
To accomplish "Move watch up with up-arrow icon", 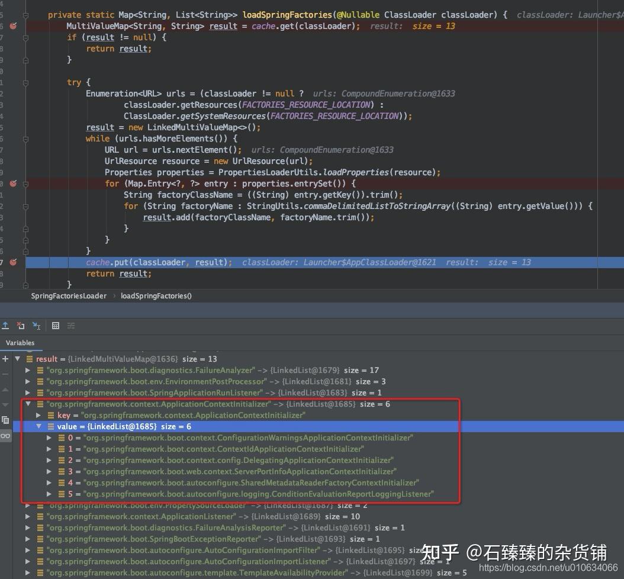I will (x=5, y=390).
